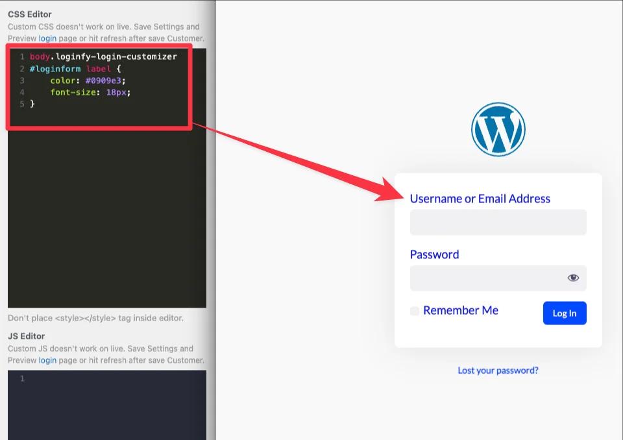Focus the Username or Email Address field
Image resolution: width=623 pixels, height=440 pixels.
pyautogui.click(x=498, y=222)
